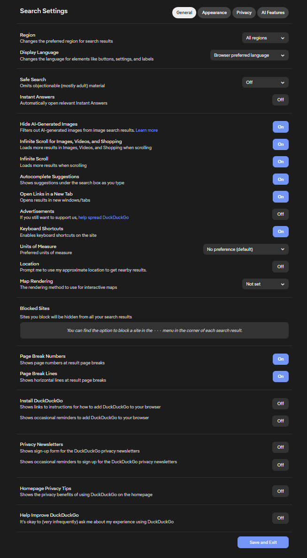307x558 pixels.
Task: Disable Page Break Numbers toggle
Action: pos(280,359)
